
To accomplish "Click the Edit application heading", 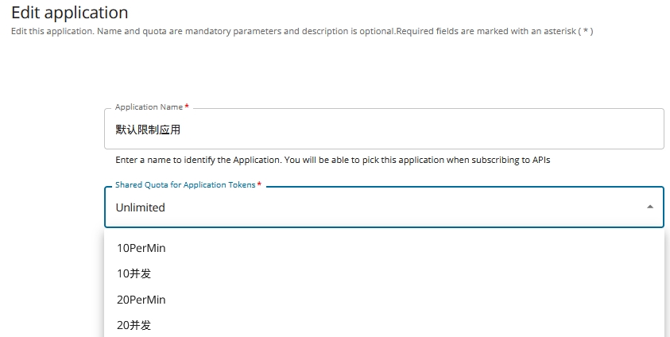I will pyautogui.click(x=70, y=13).
